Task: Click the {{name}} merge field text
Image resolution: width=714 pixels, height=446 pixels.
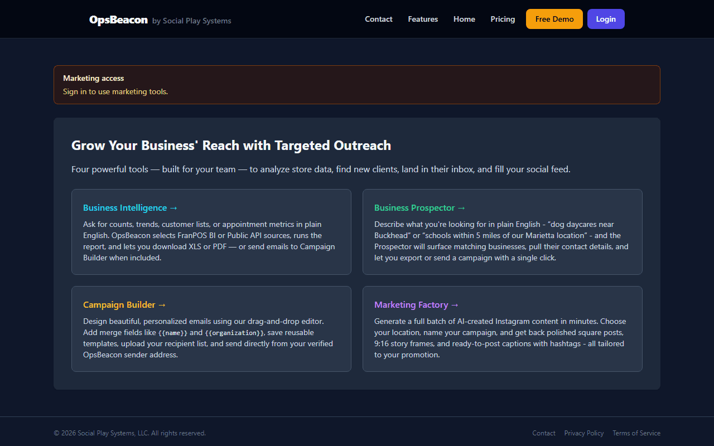Action: pos(173,333)
